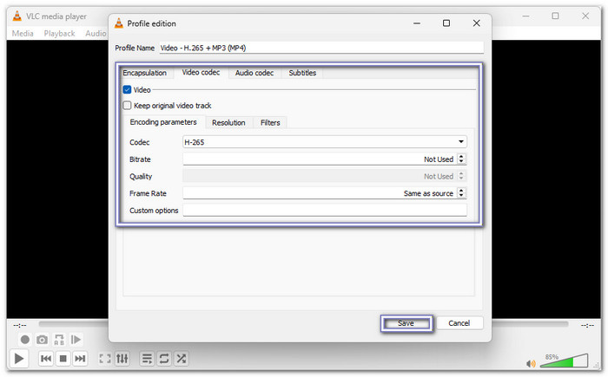
Task: Toggle shuffle random playback icon
Action: click(181, 359)
